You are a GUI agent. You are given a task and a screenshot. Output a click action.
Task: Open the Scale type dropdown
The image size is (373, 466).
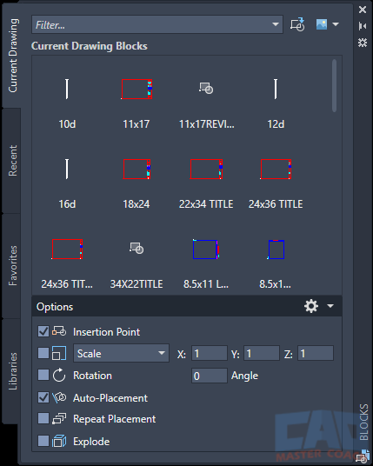coord(121,353)
